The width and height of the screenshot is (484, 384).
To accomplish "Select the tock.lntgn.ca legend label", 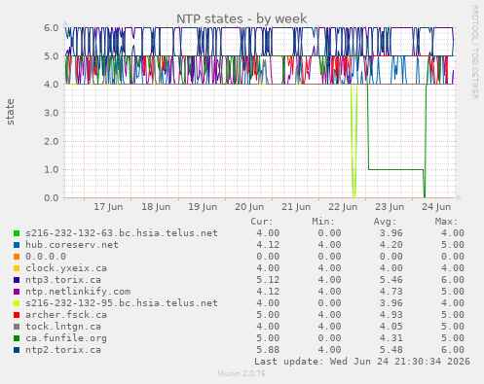I will tap(63, 327).
